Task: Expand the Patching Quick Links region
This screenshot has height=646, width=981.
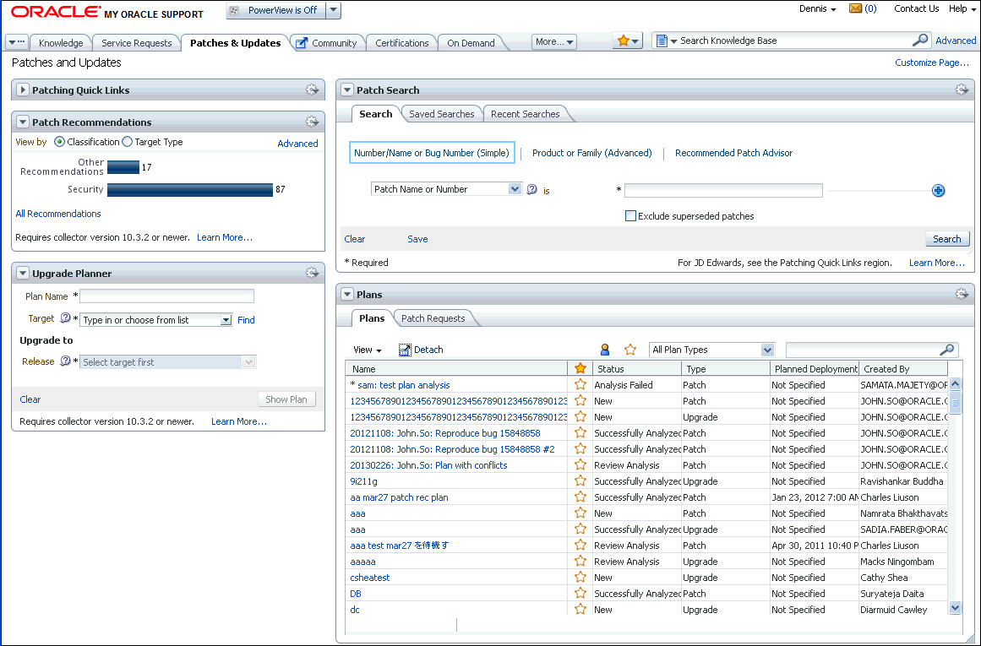Action: 23,90
